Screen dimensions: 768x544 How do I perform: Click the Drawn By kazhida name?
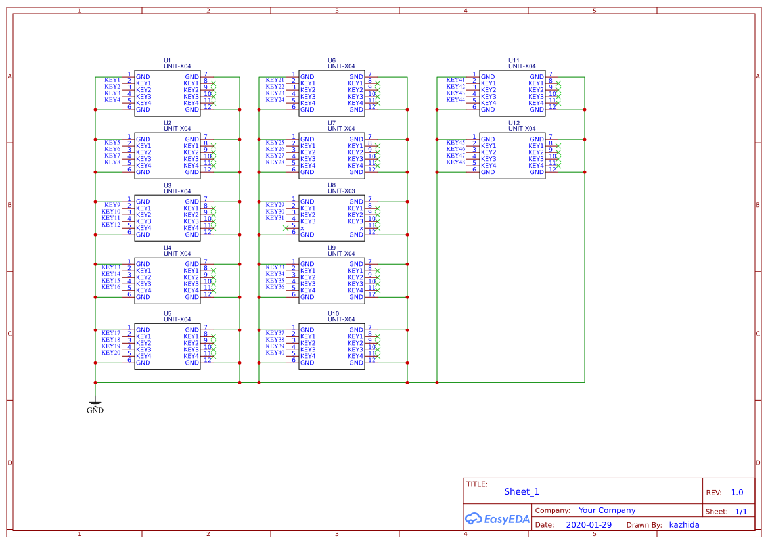tap(684, 524)
